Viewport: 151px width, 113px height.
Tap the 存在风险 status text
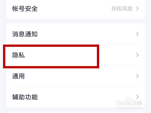pyautogui.click(x=122, y=9)
